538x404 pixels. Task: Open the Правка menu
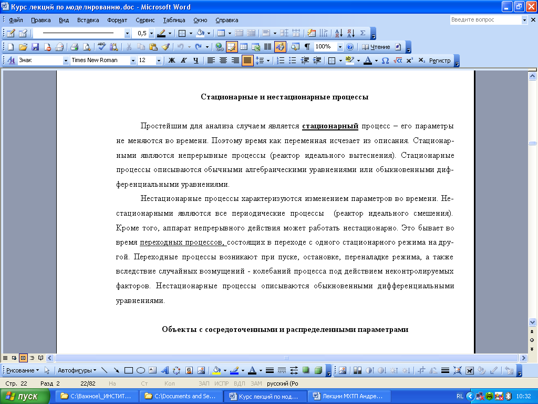point(41,20)
